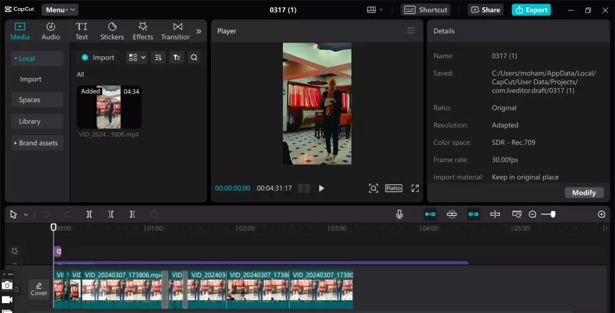The width and height of the screenshot is (615, 313).
Task: Enter fullscreen preview in the player
Action: pyautogui.click(x=415, y=188)
